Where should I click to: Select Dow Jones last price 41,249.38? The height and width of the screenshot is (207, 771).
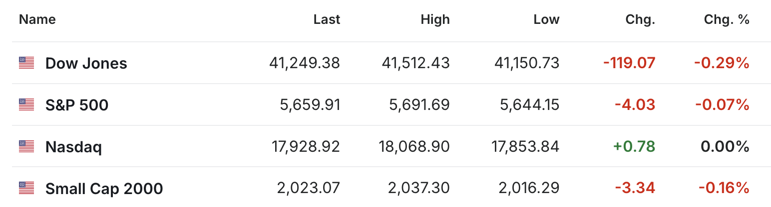(305, 63)
